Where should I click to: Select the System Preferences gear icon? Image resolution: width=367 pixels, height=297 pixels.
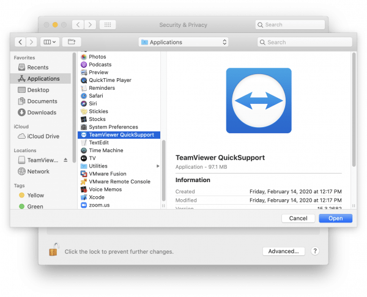[84, 127]
